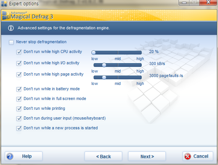Click the 300 kB/s value text
This screenshot has width=218, height=165.
click(x=157, y=64)
